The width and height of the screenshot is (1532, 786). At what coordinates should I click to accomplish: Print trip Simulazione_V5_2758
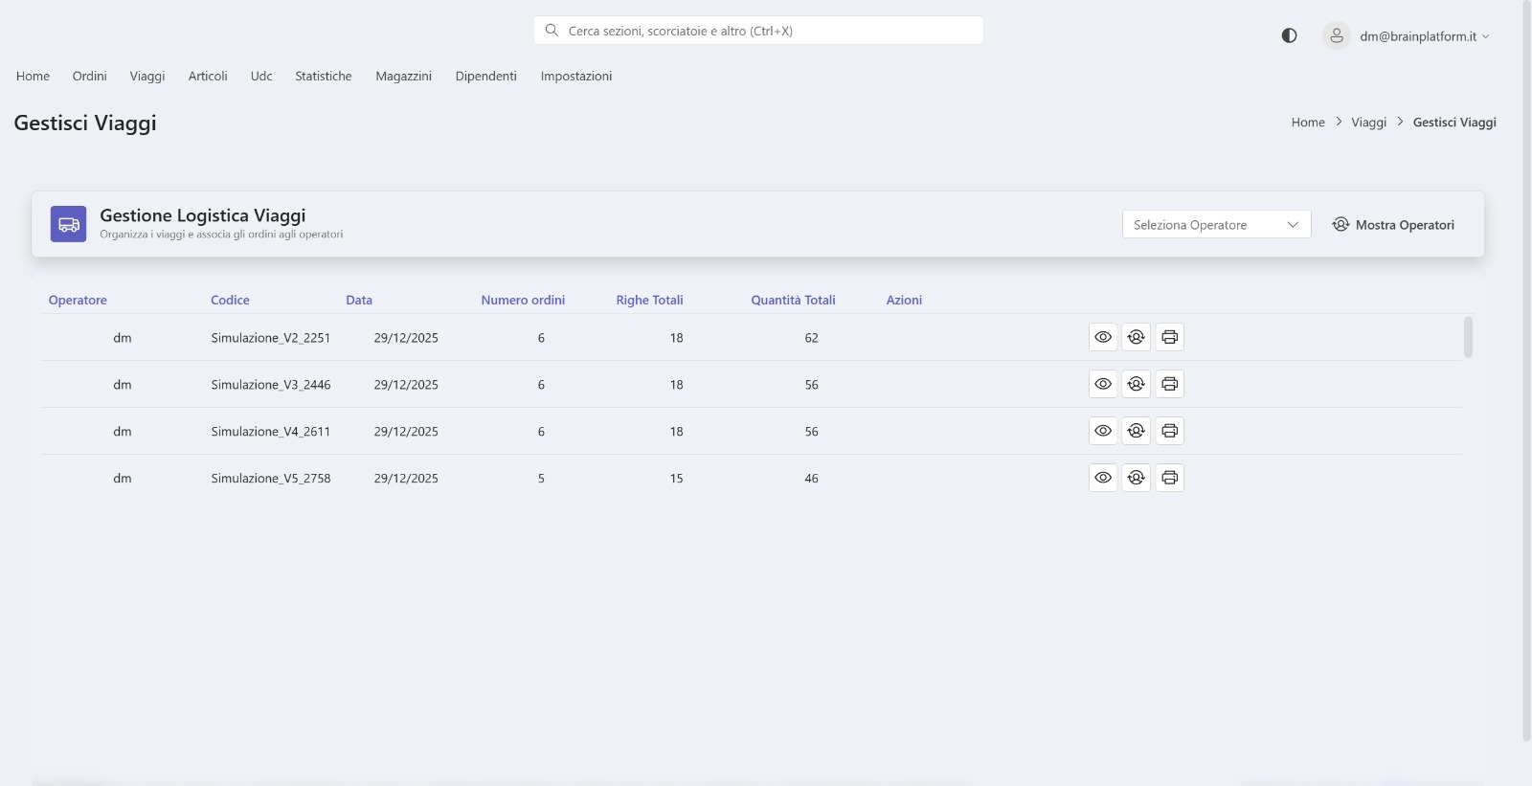pos(1170,478)
